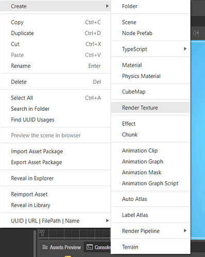Expand the TypeScript submenu arrow
The width and height of the screenshot is (205, 257).
tap(185, 49)
